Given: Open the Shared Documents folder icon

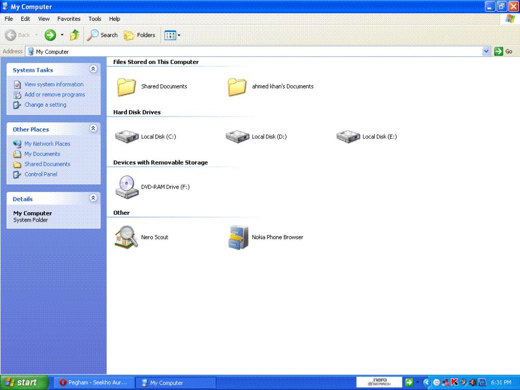Looking at the screenshot, I should (126, 87).
